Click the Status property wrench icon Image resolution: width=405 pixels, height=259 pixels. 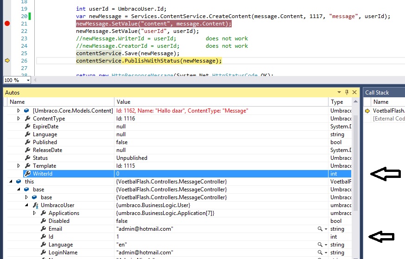(27, 158)
